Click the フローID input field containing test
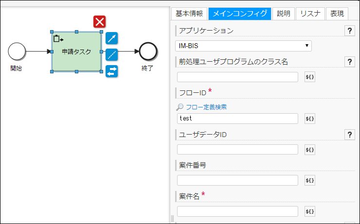 coord(237,119)
